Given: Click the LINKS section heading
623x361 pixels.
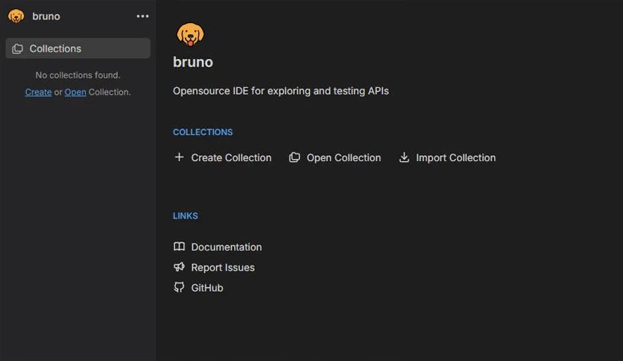Looking at the screenshot, I should (185, 216).
